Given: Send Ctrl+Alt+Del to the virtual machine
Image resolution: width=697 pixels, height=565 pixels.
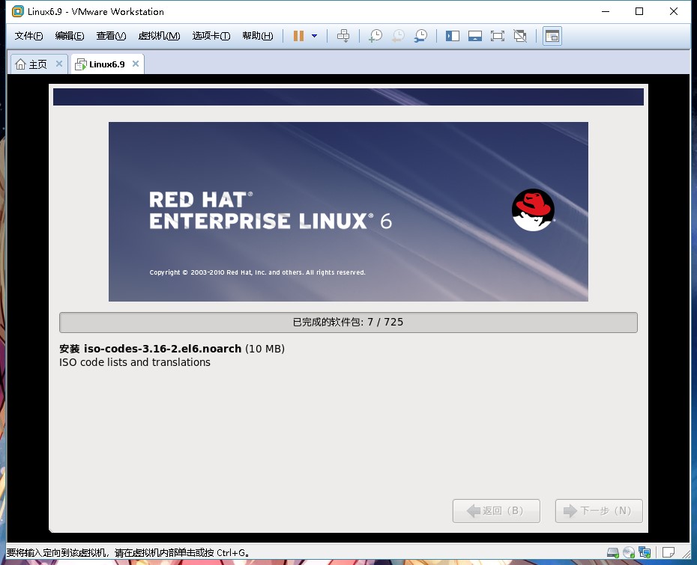Looking at the screenshot, I should coord(343,36).
